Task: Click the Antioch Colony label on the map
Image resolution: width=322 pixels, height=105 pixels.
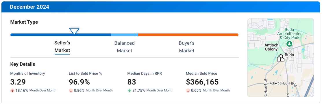Action: [271, 47]
